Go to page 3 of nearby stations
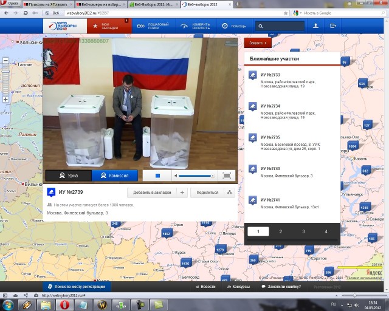389x311 pixels. coord(303,231)
